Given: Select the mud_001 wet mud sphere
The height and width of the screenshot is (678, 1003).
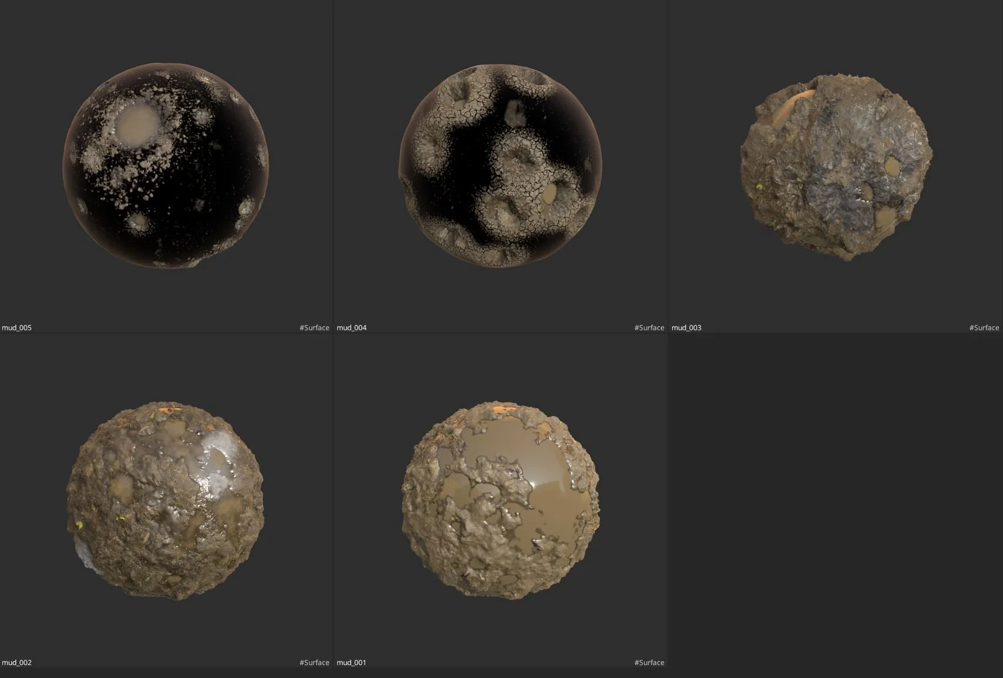Looking at the screenshot, I should click(x=500, y=501).
